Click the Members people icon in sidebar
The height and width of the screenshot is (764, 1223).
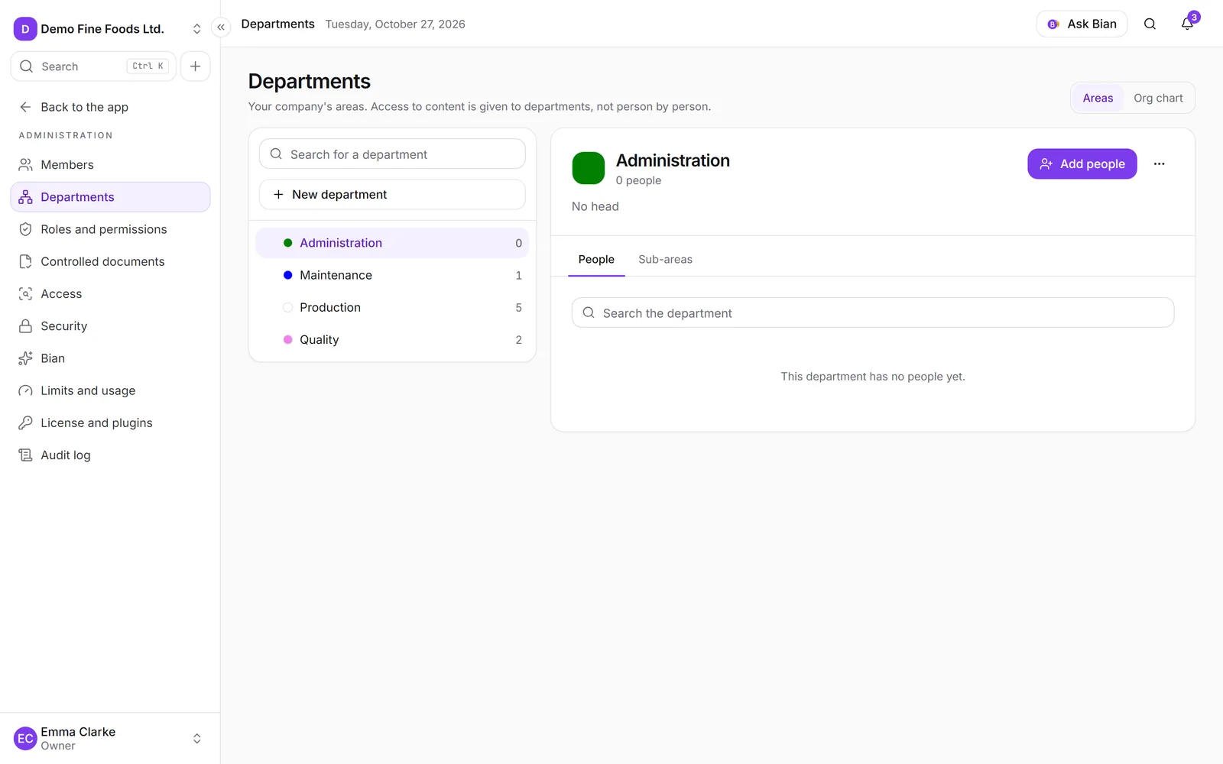(x=25, y=165)
